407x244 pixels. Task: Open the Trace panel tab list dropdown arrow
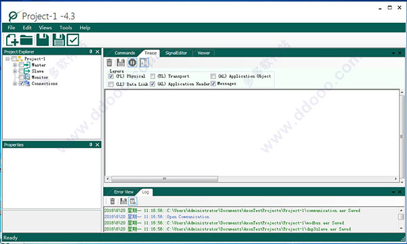393,53
